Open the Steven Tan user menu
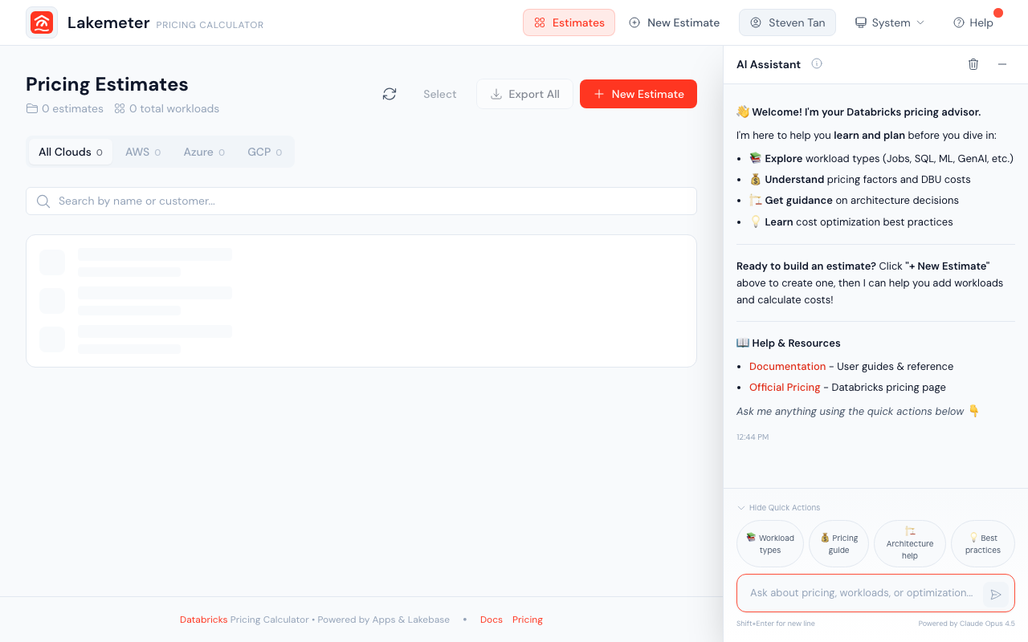Screen dimensions: 1028x642 point(787,22)
